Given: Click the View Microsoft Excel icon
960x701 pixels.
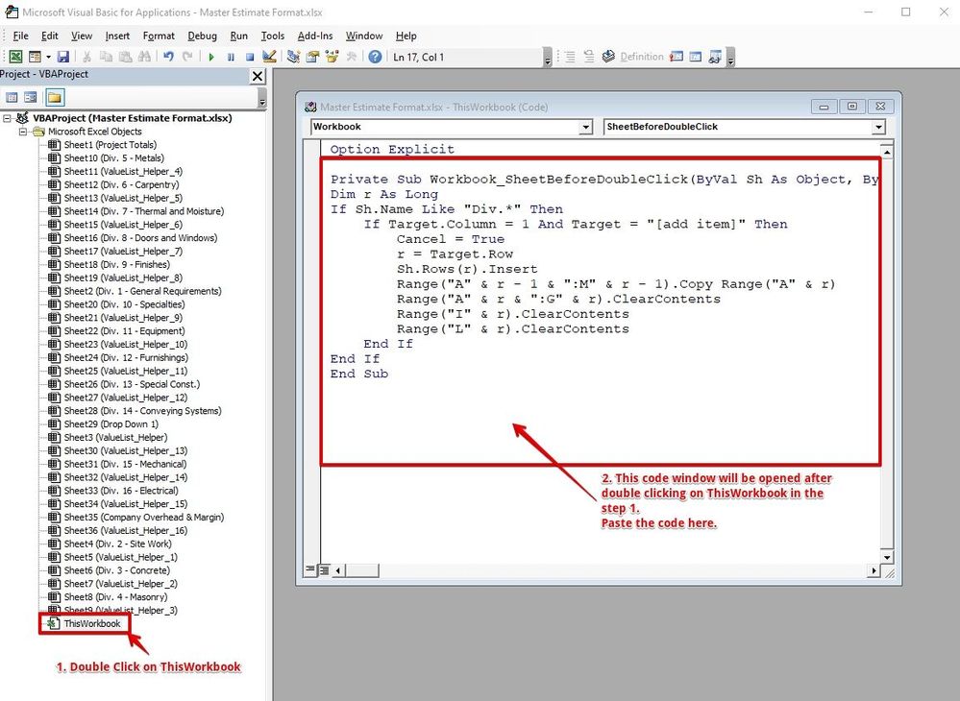Looking at the screenshot, I should 16,57.
